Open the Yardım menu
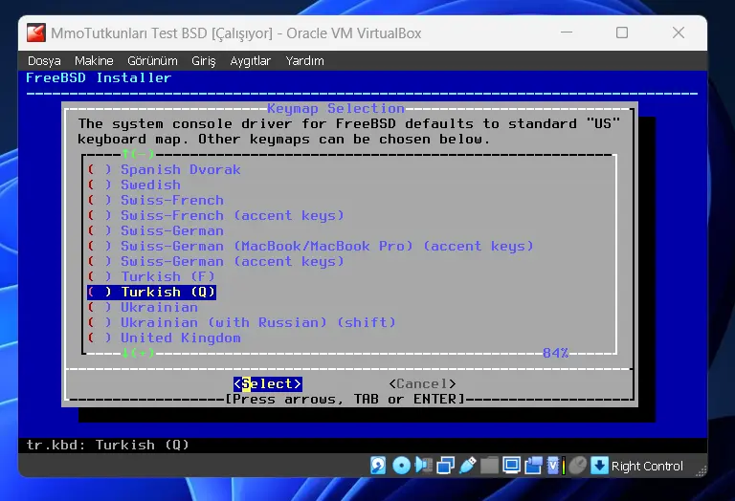The width and height of the screenshot is (735, 501). pos(304,61)
